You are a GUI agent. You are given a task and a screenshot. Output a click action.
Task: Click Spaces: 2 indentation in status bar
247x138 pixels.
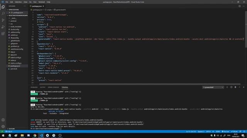point(201,131)
